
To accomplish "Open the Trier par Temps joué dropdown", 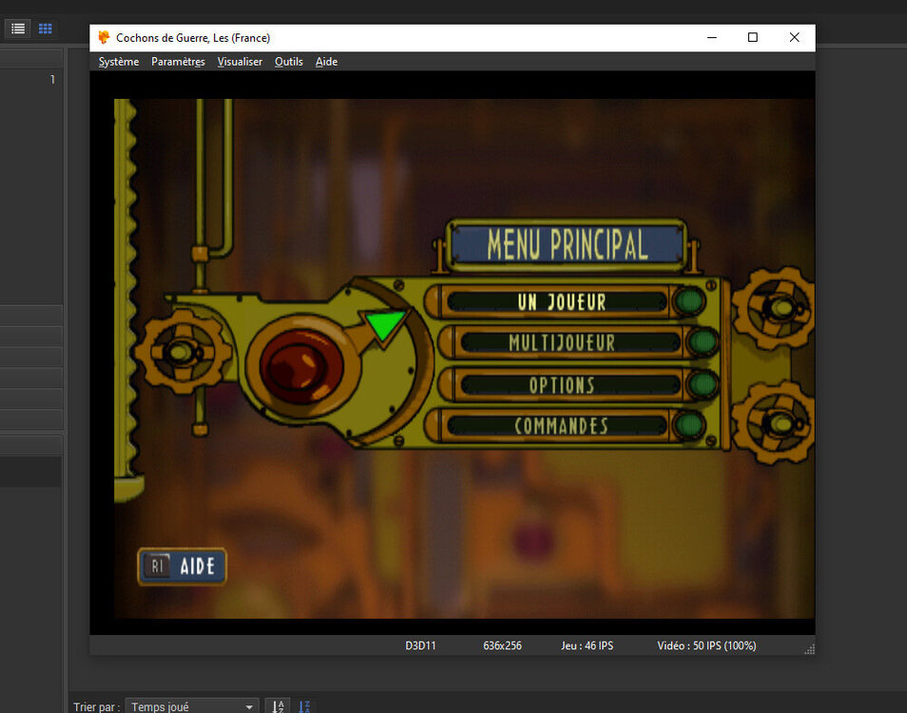I will point(191,706).
